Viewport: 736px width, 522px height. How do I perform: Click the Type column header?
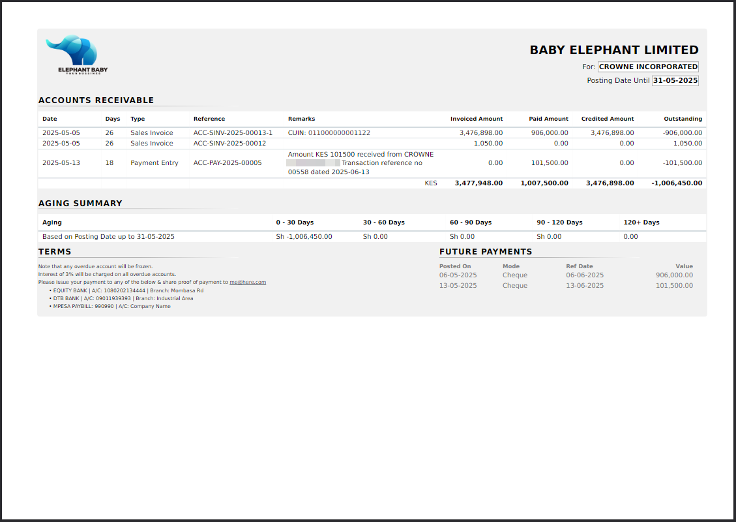(x=138, y=119)
